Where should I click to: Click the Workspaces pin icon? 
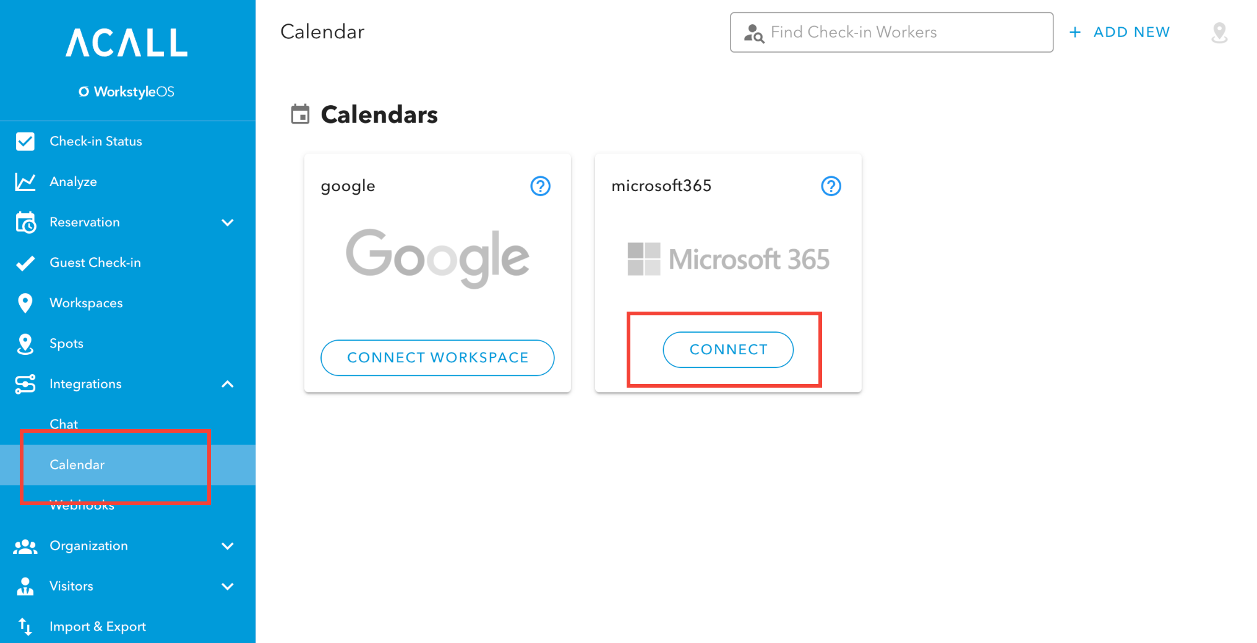tap(25, 303)
